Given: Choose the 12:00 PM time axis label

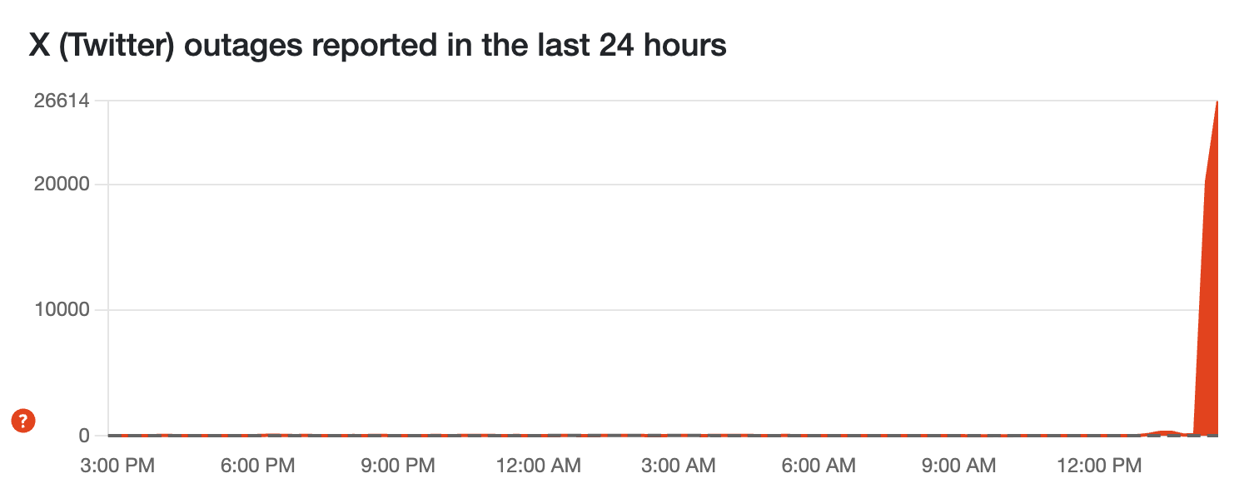Looking at the screenshot, I should click(x=1099, y=466).
